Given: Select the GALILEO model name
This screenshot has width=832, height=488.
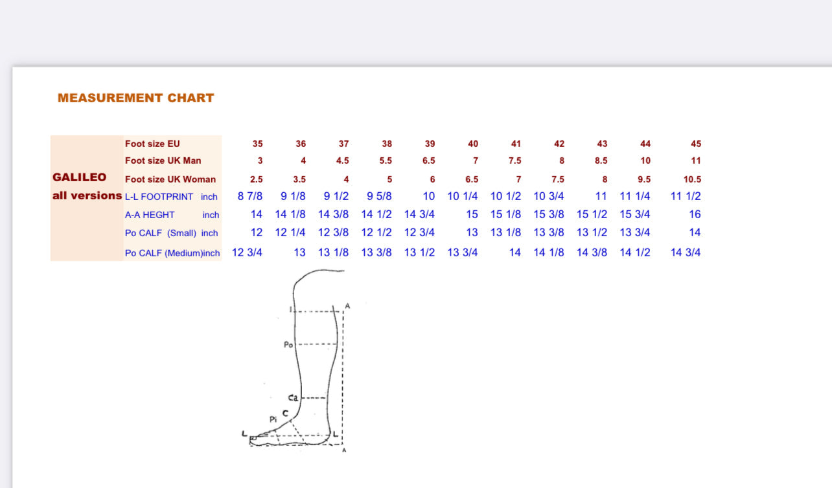Looking at the screenshot, I should pyautogui.click(x=80, y=177).
